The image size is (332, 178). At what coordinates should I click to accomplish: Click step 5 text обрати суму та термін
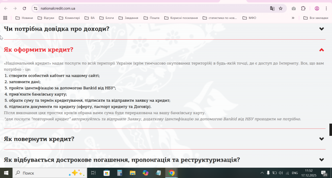(89, 100)
